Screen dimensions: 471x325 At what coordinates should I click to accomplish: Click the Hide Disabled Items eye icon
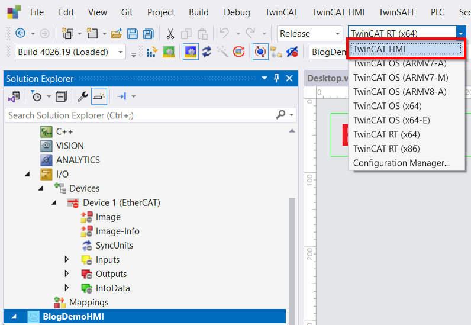[x=292, y=52]
